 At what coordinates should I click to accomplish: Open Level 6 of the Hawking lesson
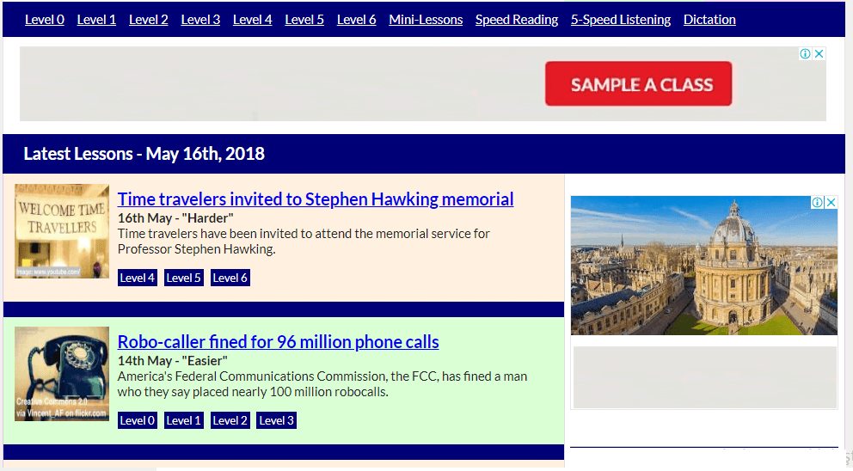[230, 278]
